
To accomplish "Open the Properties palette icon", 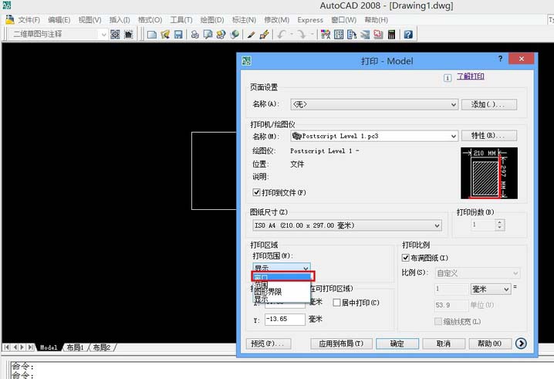I will (326, 34).
